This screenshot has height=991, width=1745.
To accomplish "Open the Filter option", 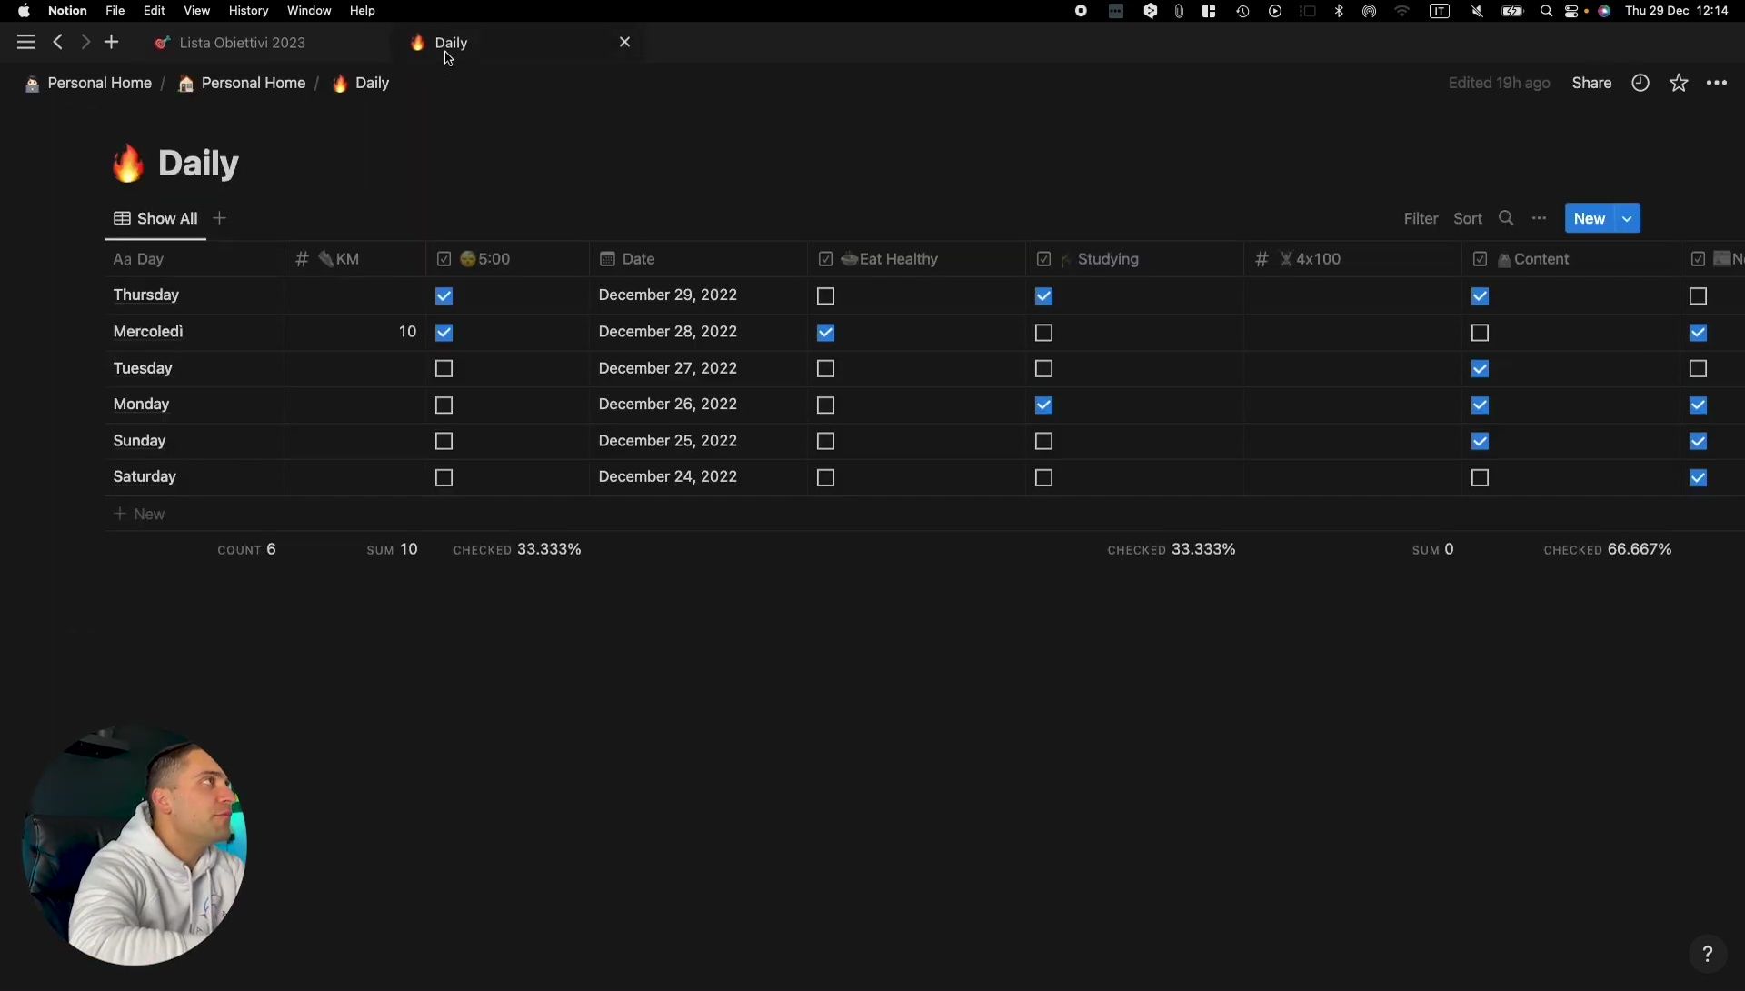I will point(1421,218).
